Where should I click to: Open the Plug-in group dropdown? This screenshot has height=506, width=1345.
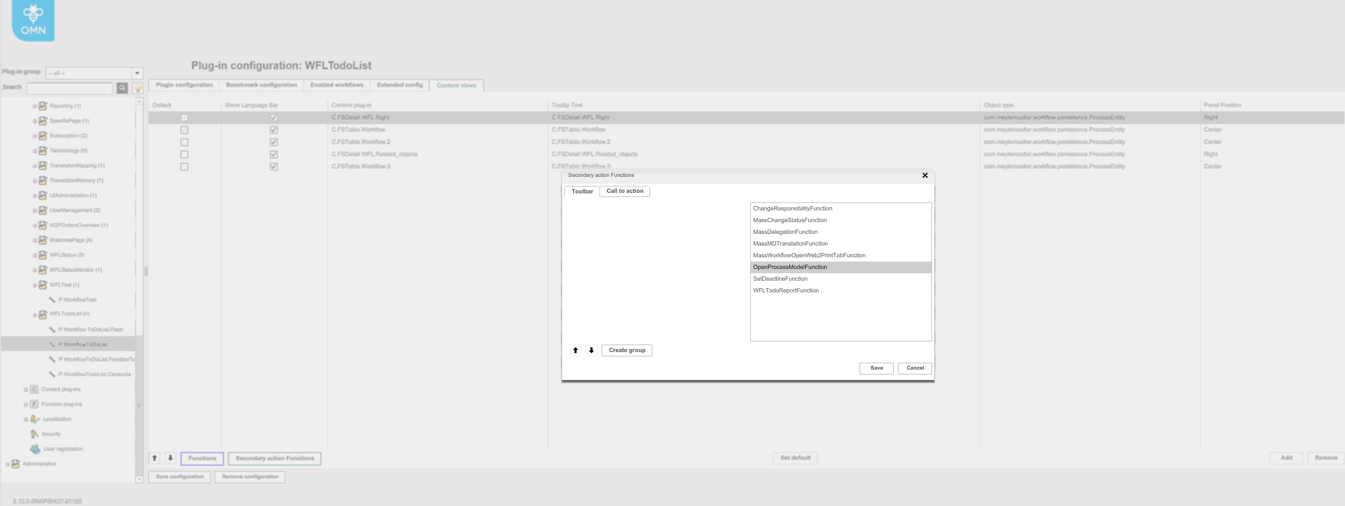[137, 73]
